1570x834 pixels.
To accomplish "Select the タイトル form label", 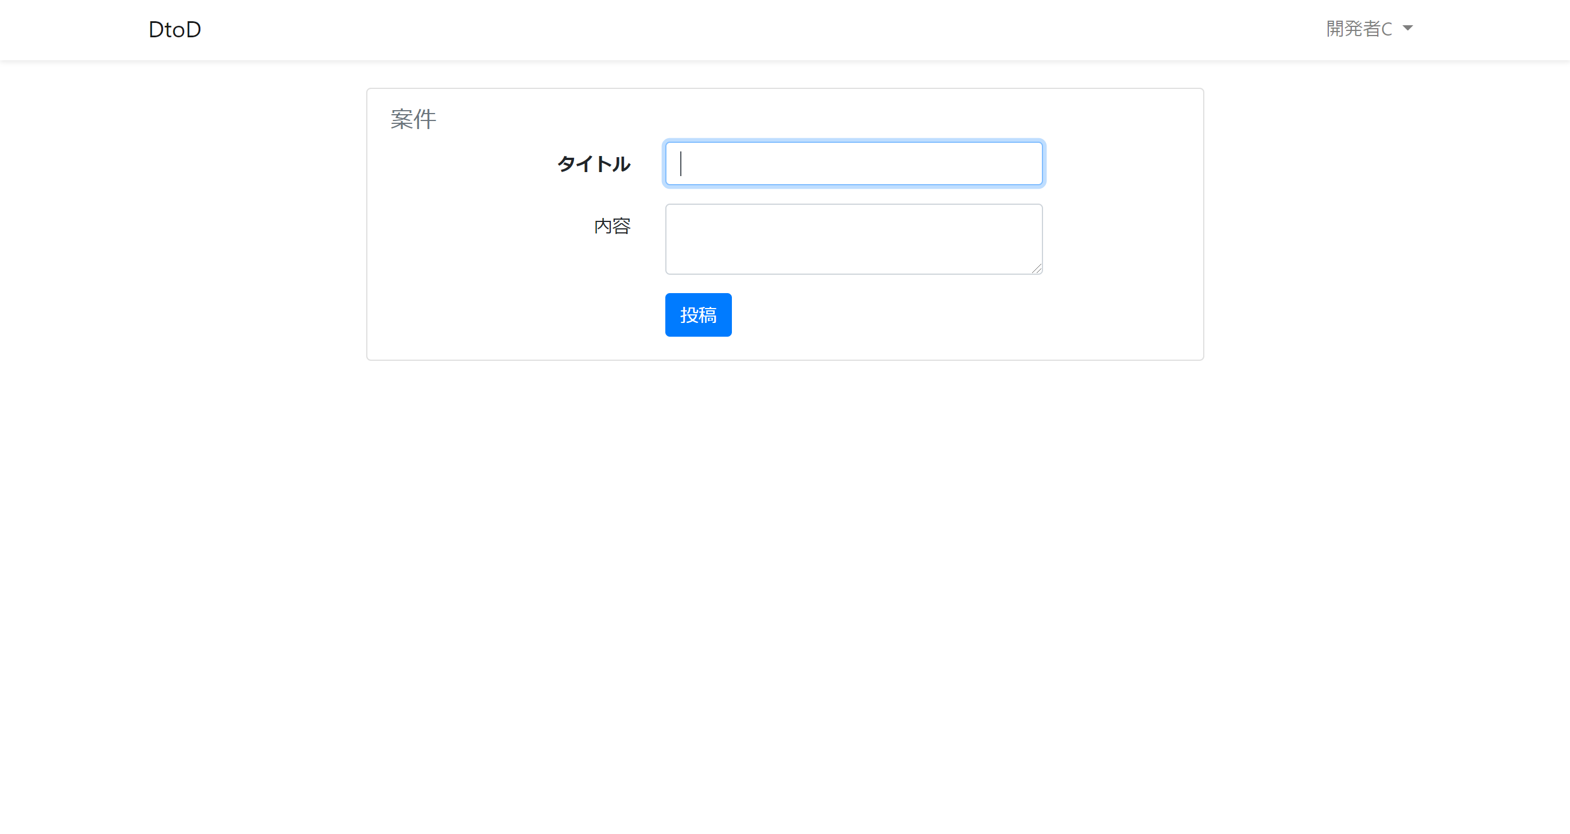I will (x=594, y=165).
